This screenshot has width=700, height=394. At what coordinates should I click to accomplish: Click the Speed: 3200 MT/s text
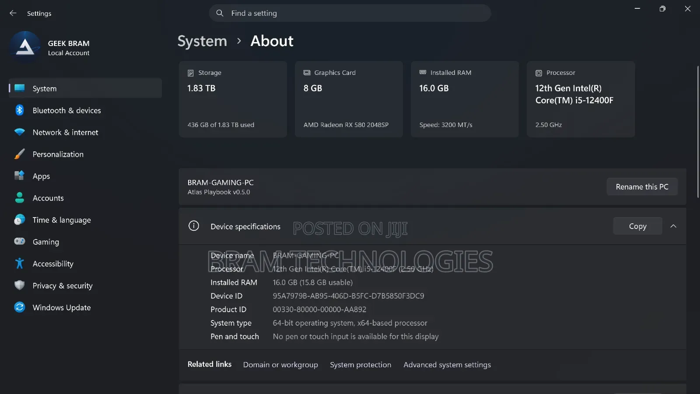pyautogui.click(x=446, y=125)
